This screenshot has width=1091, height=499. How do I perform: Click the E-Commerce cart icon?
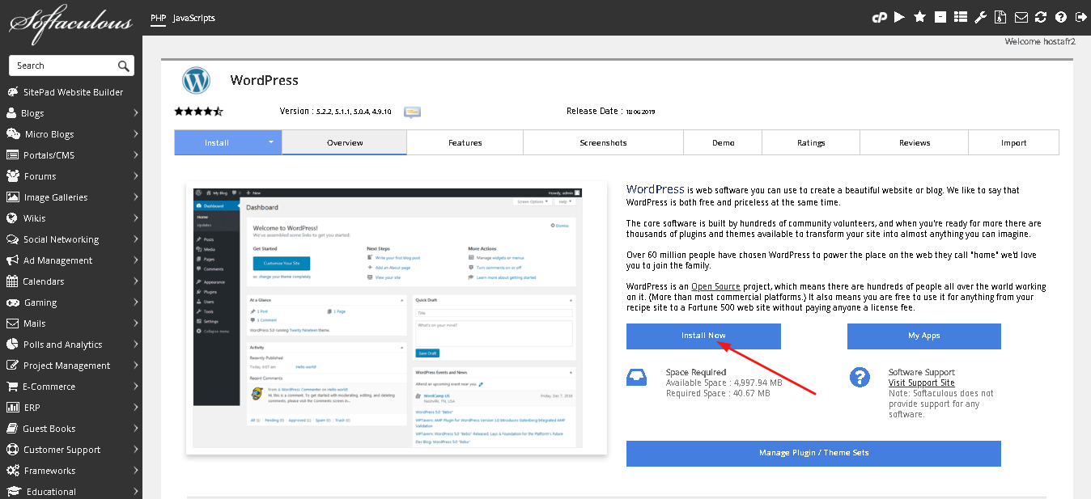12,387
